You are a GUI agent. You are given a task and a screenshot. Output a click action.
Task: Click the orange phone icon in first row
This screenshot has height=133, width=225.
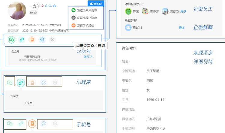tap(32, 40)
